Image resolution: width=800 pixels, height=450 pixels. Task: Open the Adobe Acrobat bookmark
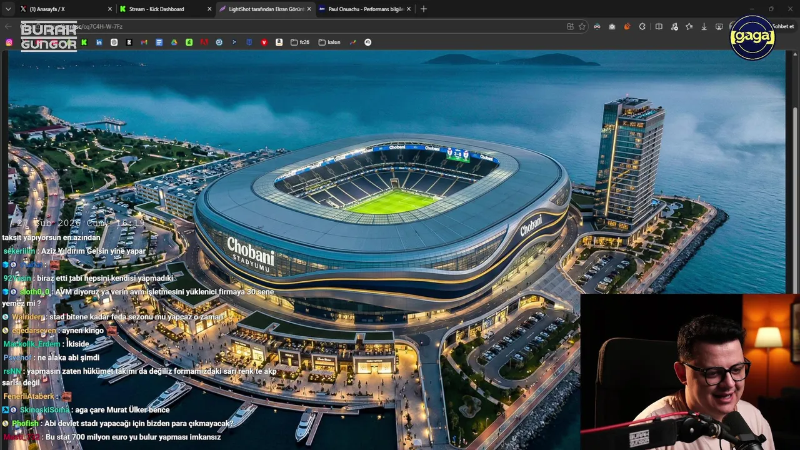click(204, 42)
